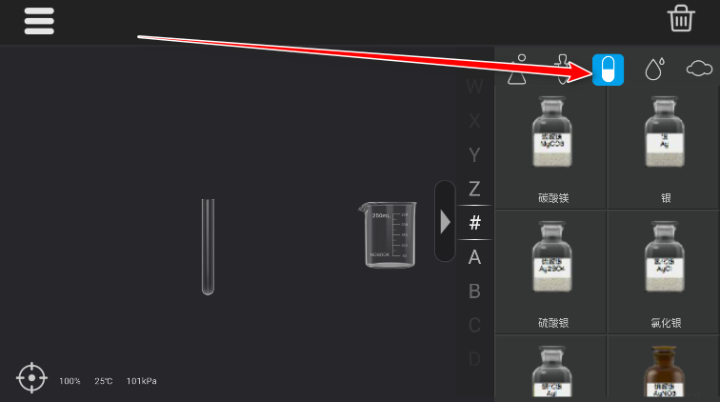The height and width of the screenshot is (402, 720).
Task: Choose the 硫酸银 reagent bottle
Action: (x=551, y=272)
